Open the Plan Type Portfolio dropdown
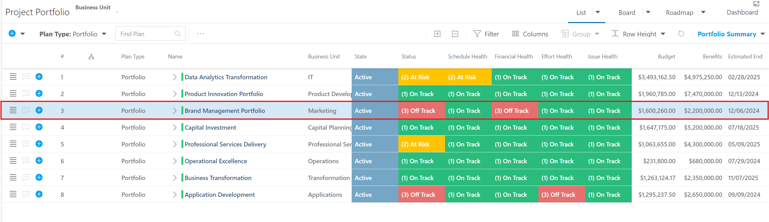769x222 pixels. point(73,34)
